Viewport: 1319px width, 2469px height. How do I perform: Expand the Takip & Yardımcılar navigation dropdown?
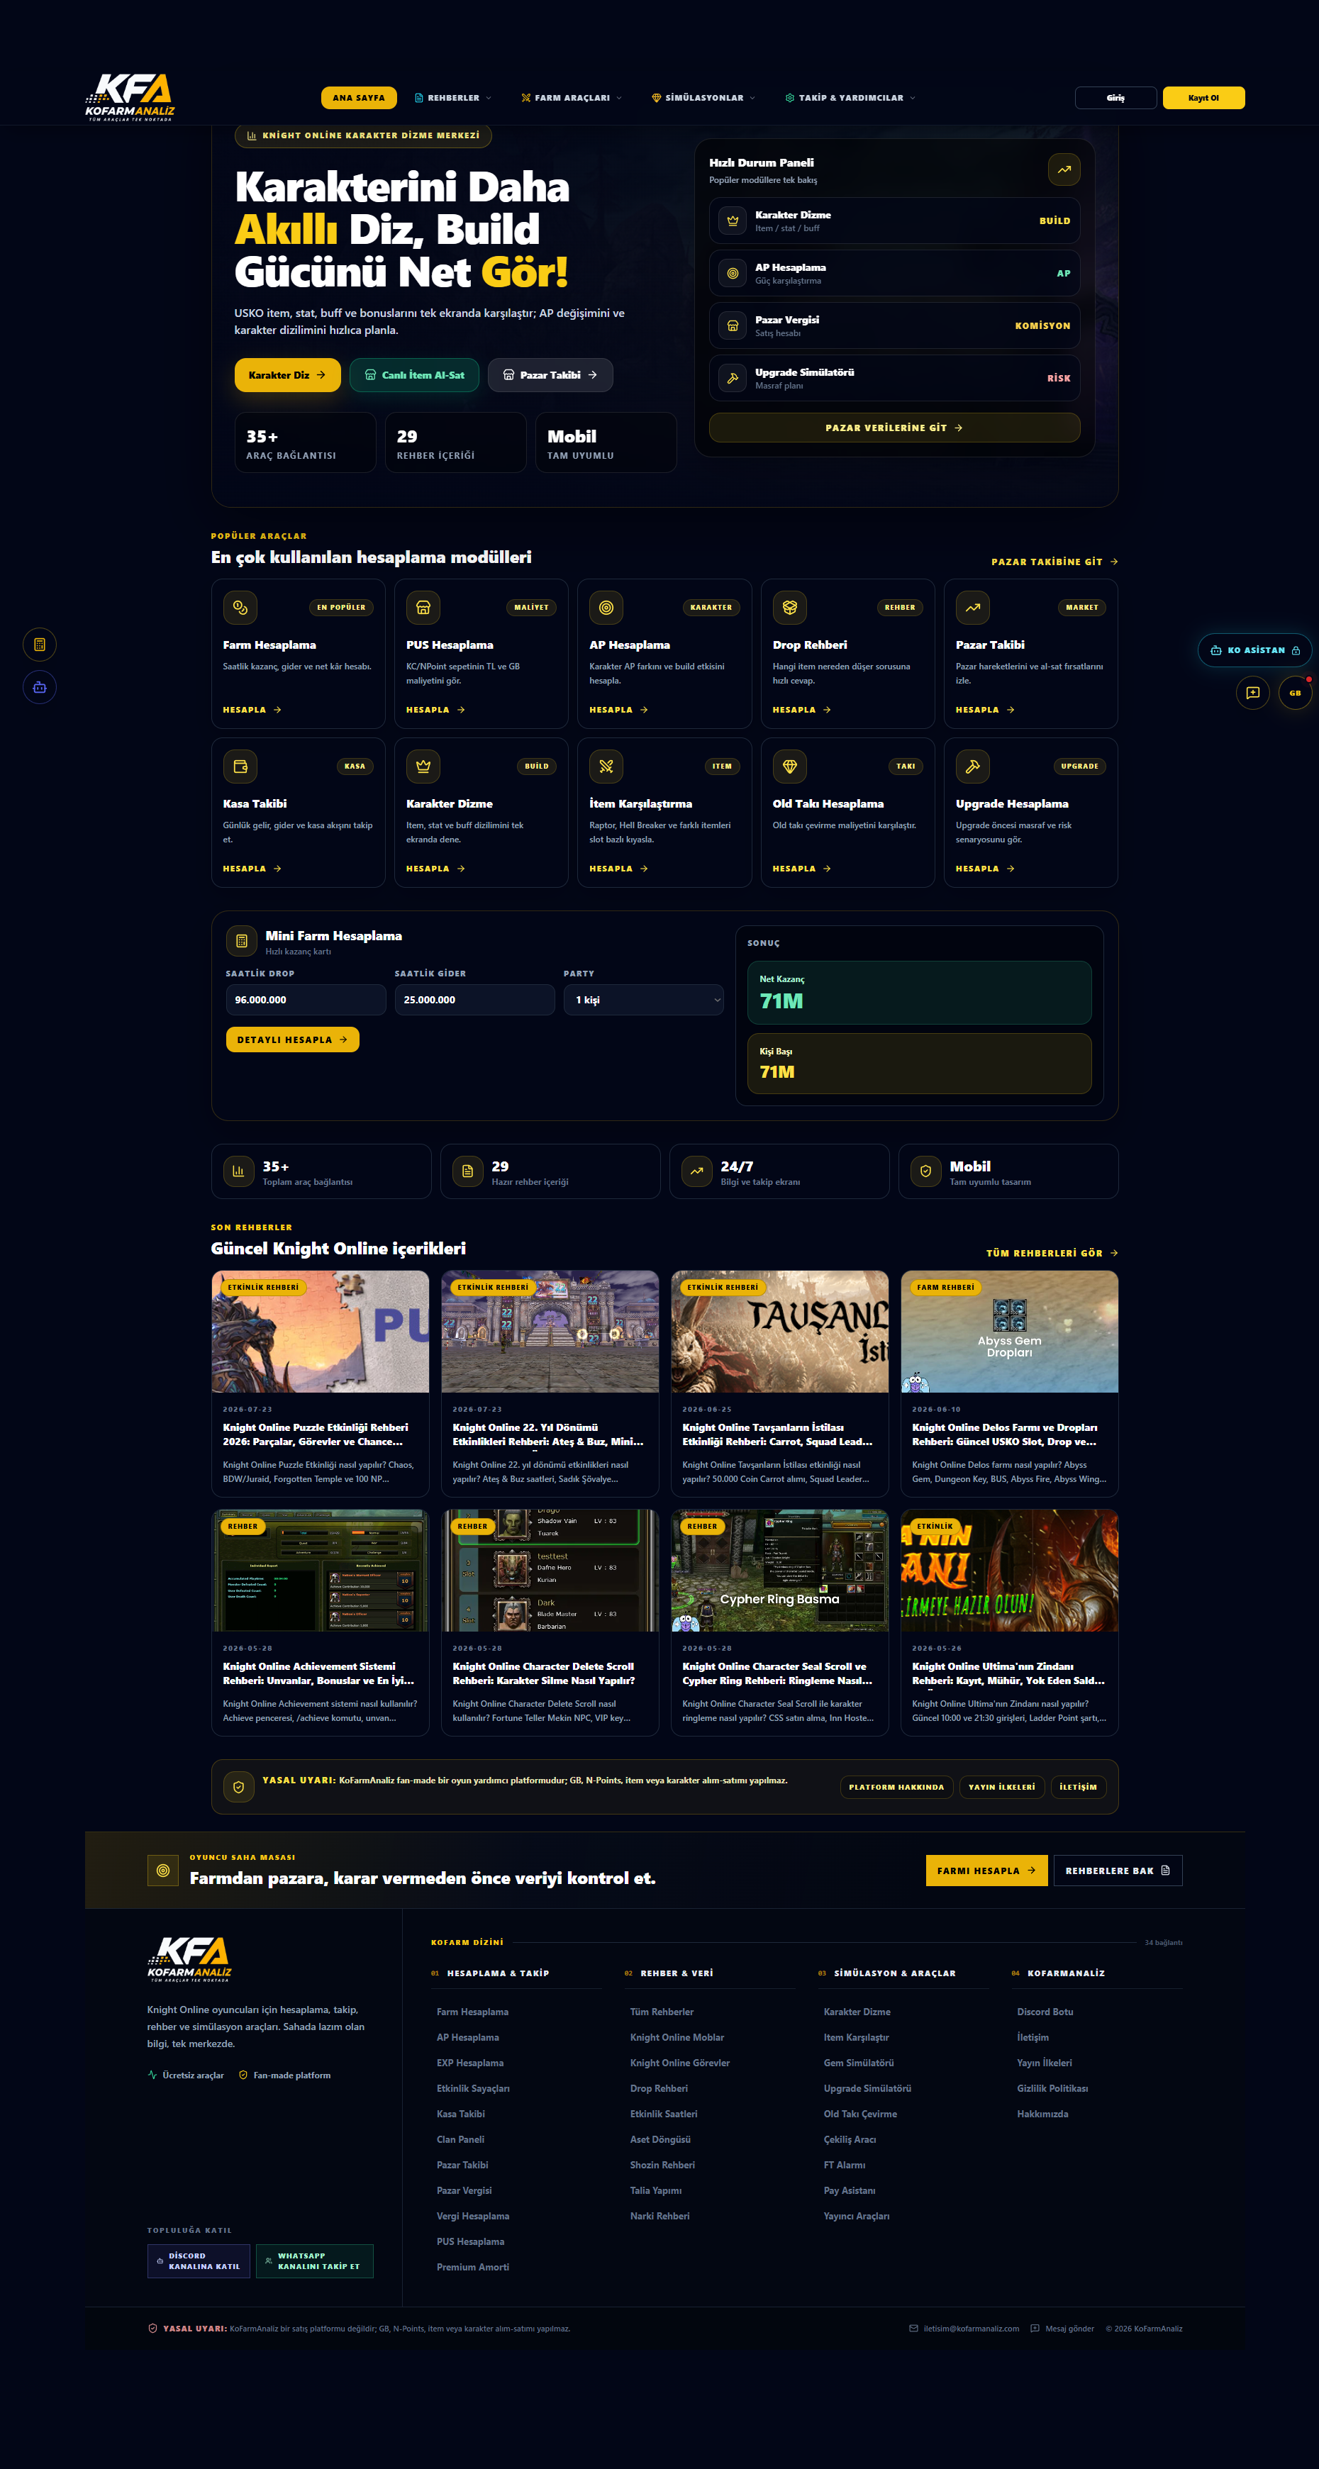tap(850, 98)
